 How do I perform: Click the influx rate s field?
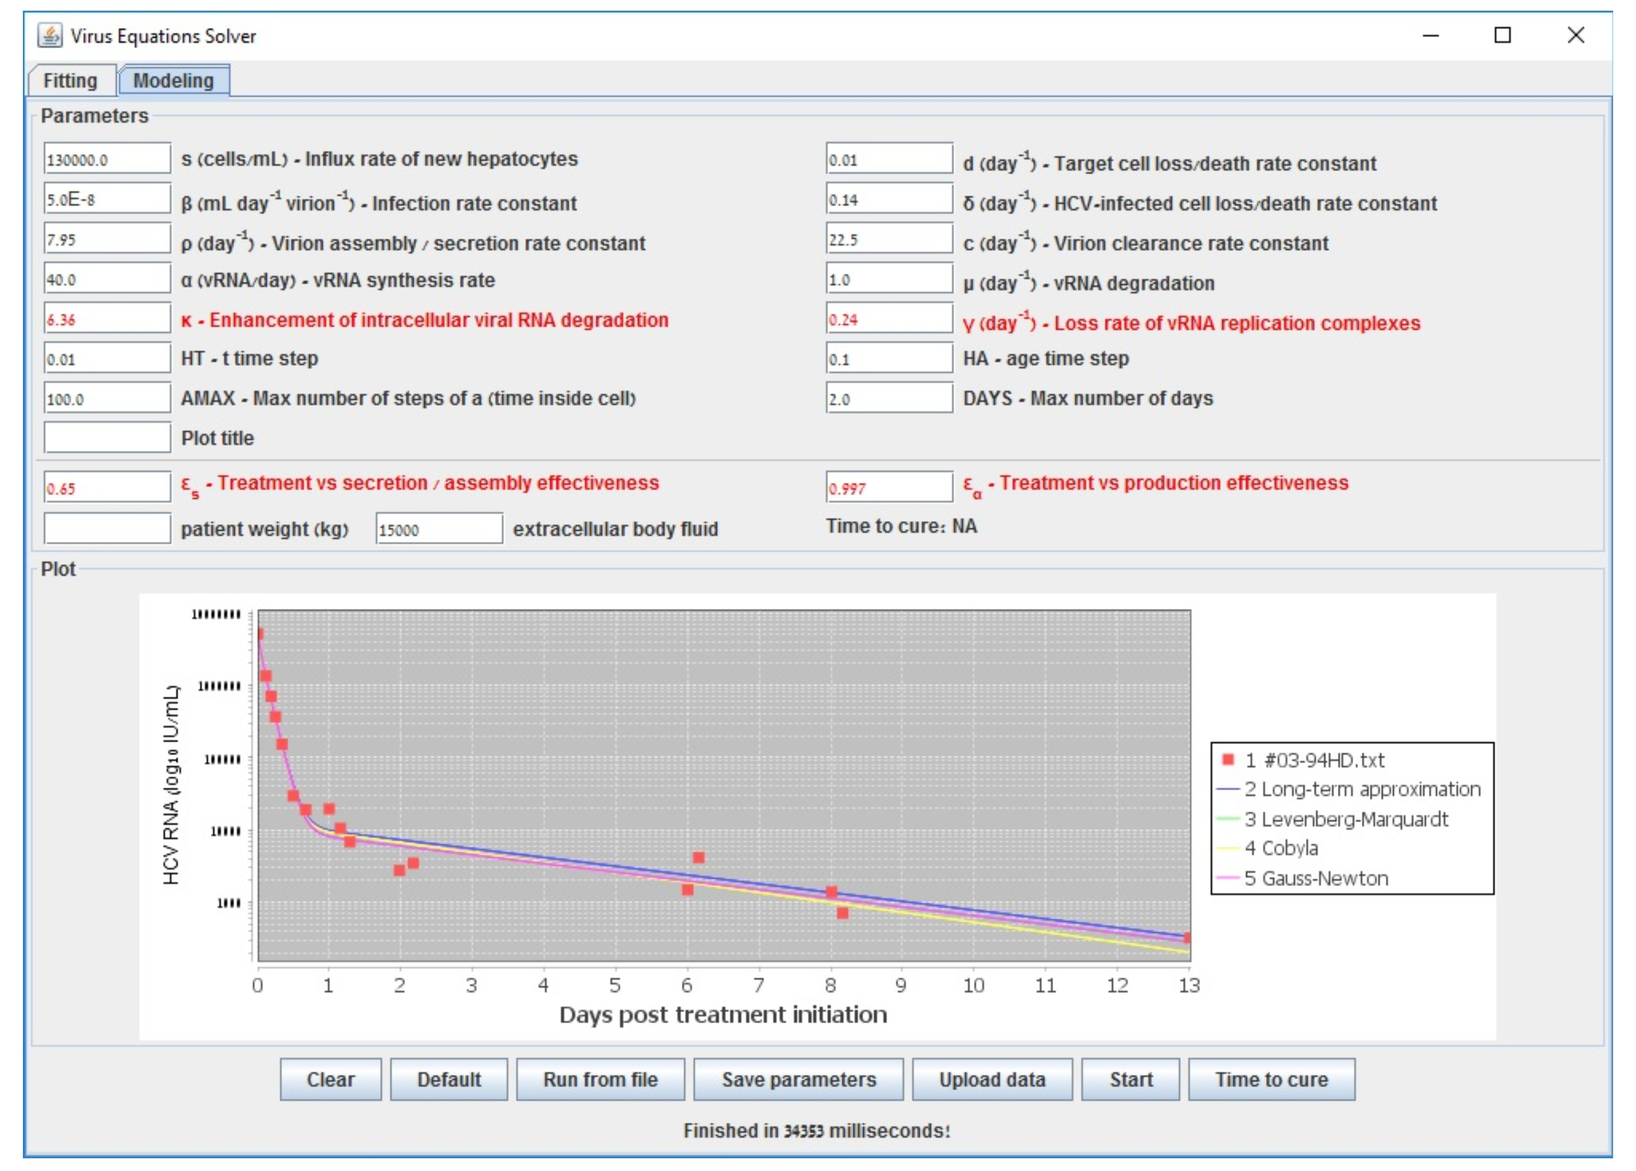click(x=107, y=158)
